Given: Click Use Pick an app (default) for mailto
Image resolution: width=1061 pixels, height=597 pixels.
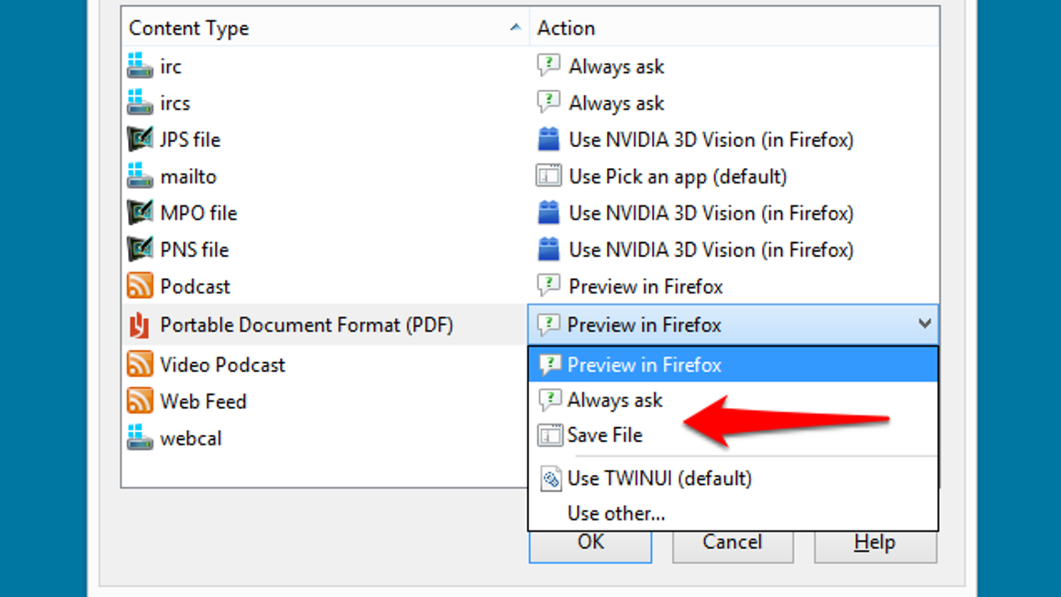Looking at the screenshot, I should [x=678, y=176].
